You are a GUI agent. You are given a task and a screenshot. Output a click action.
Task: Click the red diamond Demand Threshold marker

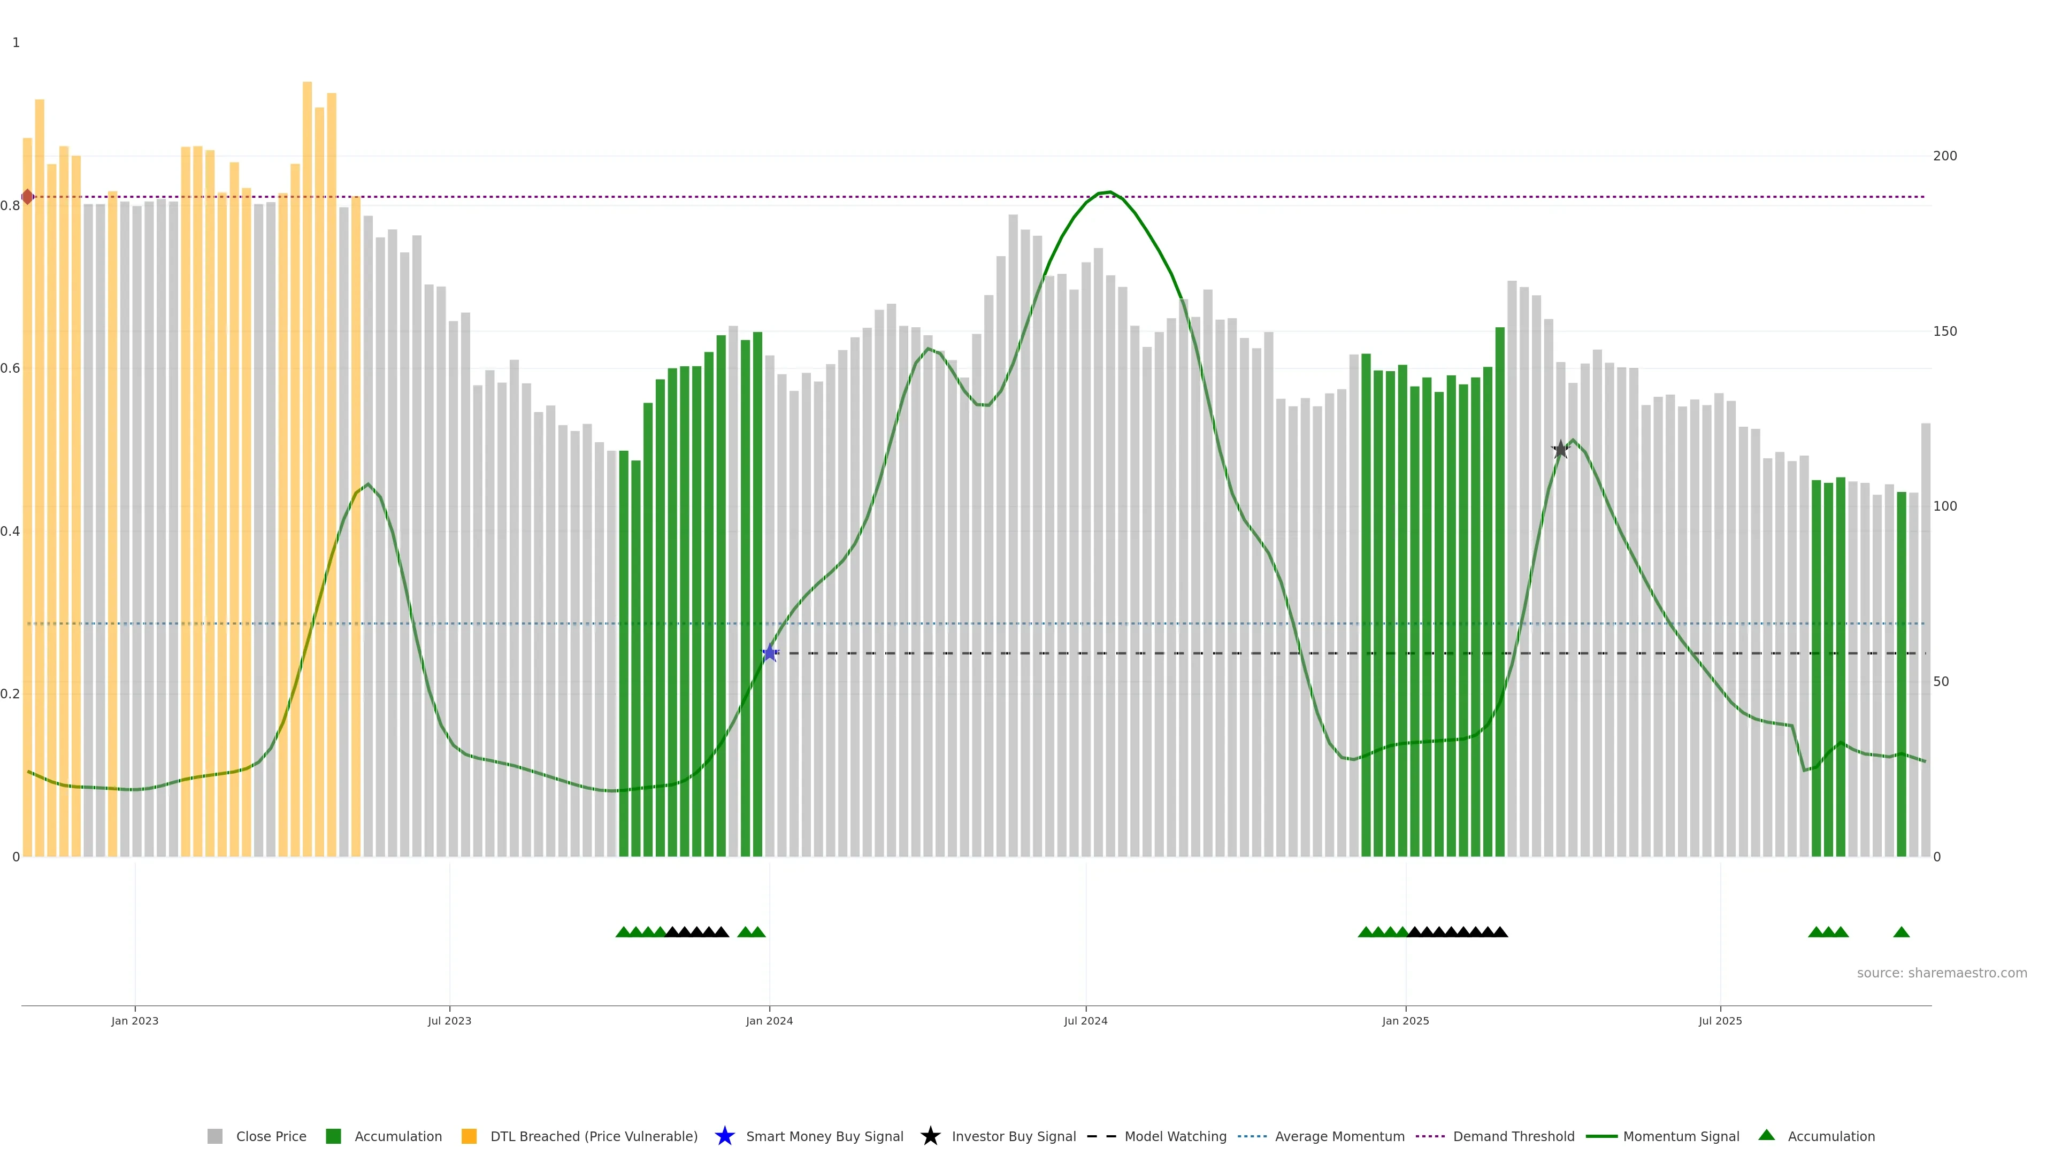pyautogui.click(x=28, y=197)
